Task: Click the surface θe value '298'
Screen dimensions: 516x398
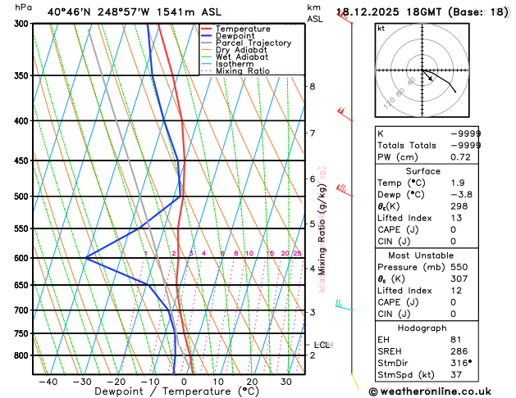Action: 459,206
